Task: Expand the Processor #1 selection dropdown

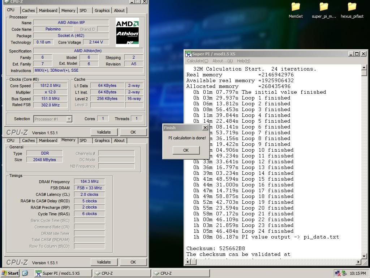Action: (69, 119)
